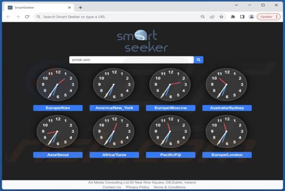
Task: Open the extensions puzzle icon
Action: [x=233, y=17]
